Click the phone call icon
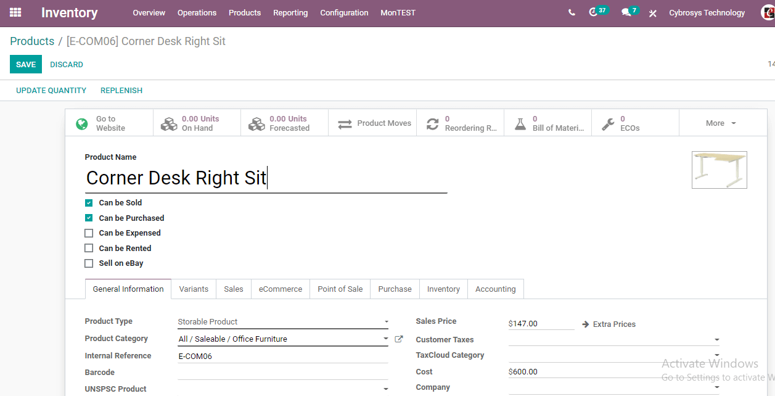The height and width of the screenshot is (396, 775). [572, 12]
